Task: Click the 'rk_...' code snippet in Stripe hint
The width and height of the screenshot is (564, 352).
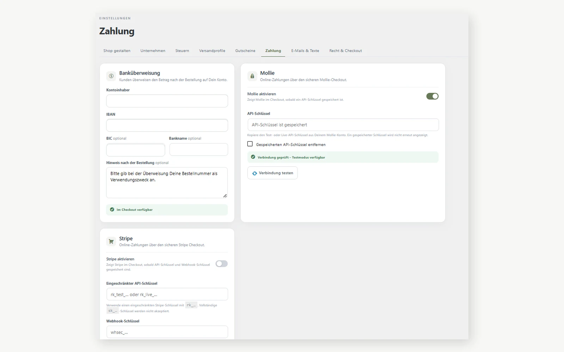Action: [191, 305]
